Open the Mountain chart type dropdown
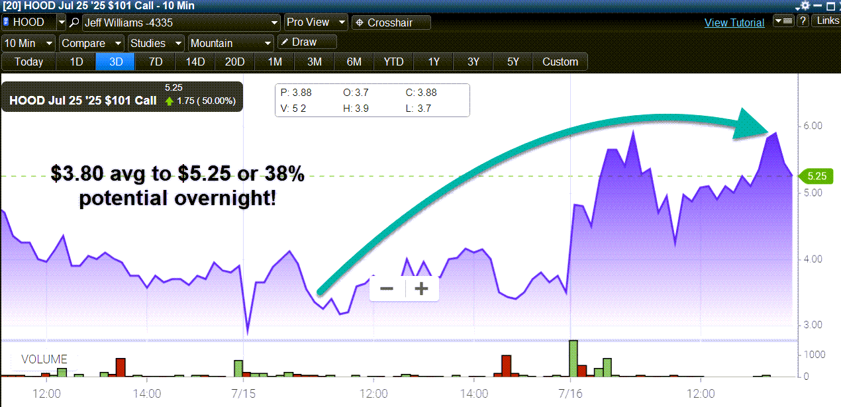 point(230,43)
